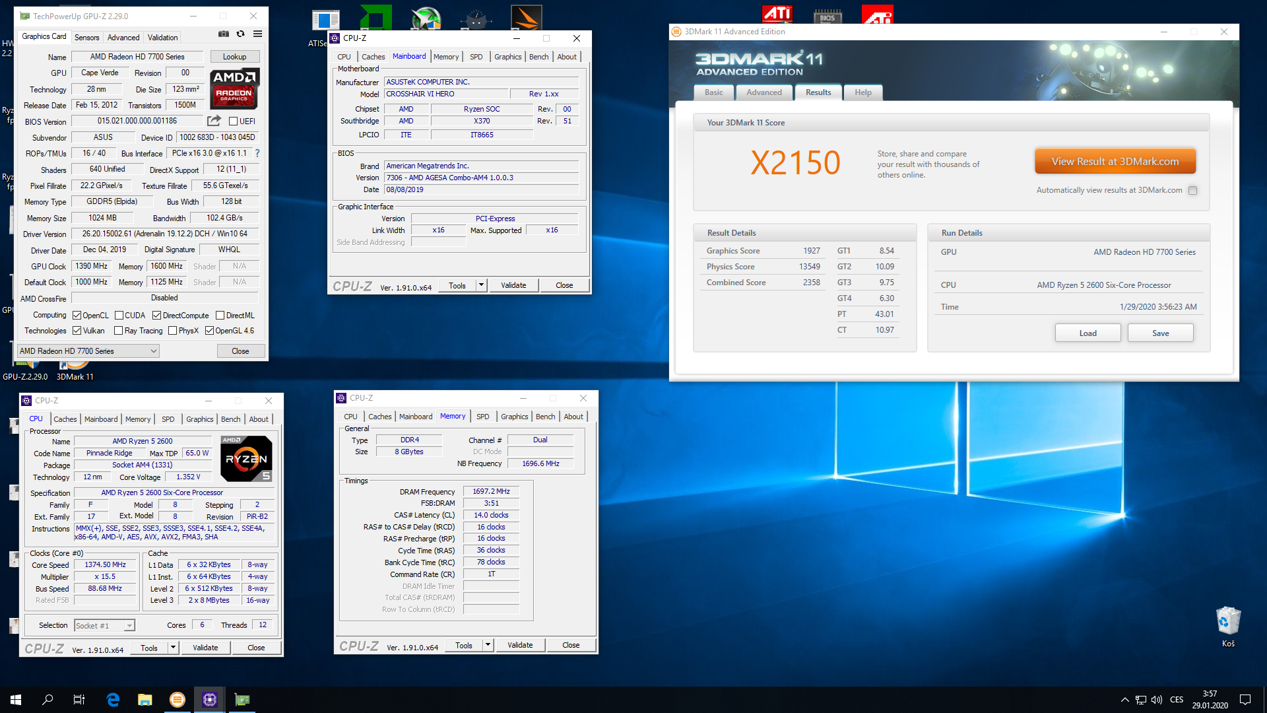This screenshot has height=713, width=1267.
Task: Open the Validation tab in GPU-Z
Action: click(162, 38)
